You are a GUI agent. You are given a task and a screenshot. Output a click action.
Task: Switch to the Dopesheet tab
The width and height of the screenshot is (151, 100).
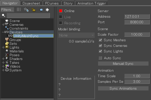[x=31, y=3]
